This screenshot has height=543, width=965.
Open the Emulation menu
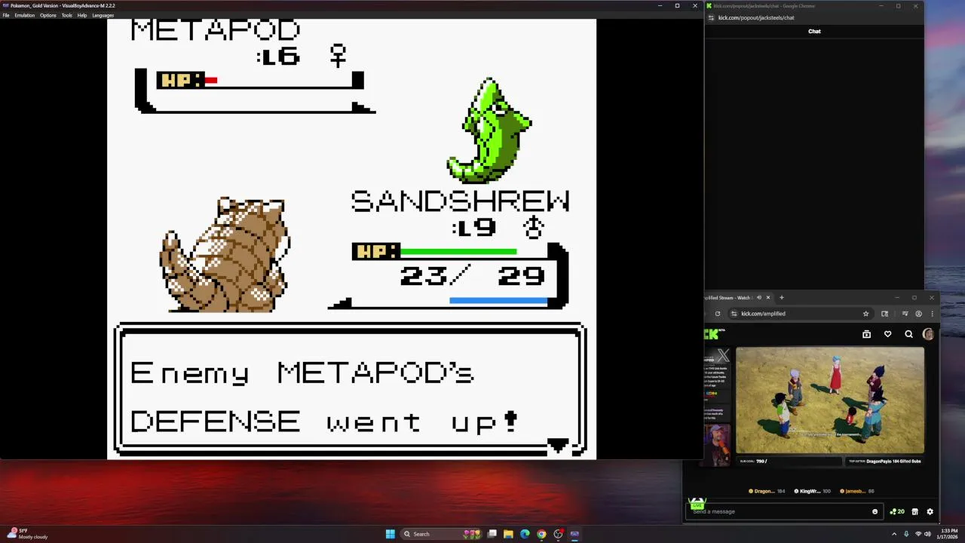[25, 15]
